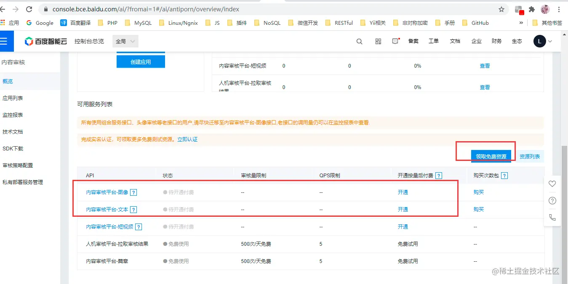Expand hidden bookmarks chevron
Viewport: 568px width, 284px height.
coord(521,23)
